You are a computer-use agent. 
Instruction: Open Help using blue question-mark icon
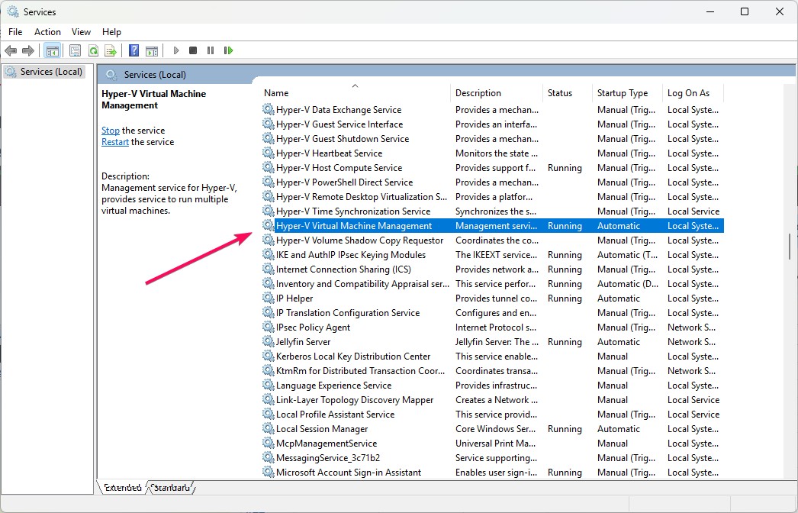[x=134, y=50]
